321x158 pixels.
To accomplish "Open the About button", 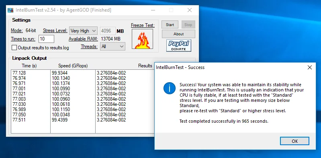I will 178,34.
